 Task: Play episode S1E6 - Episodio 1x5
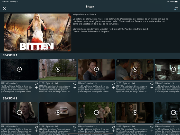click(x=173, y=69)
